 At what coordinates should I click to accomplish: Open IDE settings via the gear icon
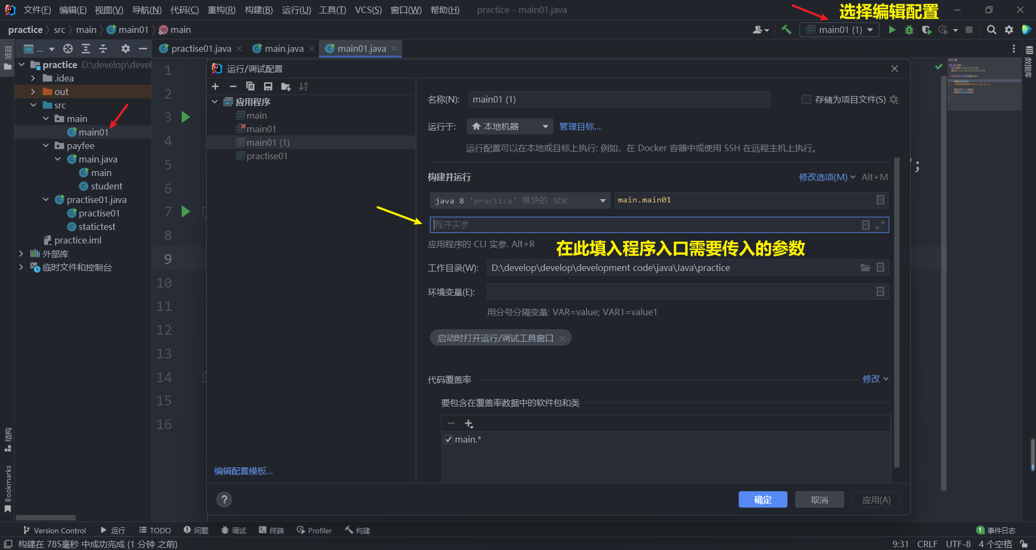(1008, 30)
